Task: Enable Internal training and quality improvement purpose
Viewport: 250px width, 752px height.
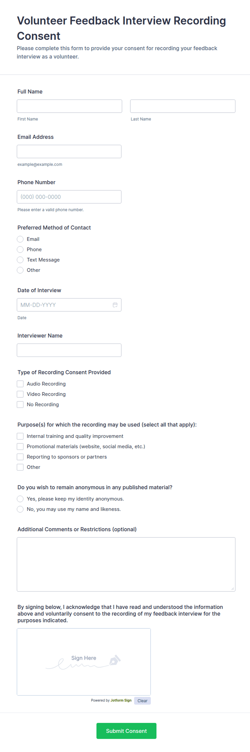Action: tap(20, 436)
